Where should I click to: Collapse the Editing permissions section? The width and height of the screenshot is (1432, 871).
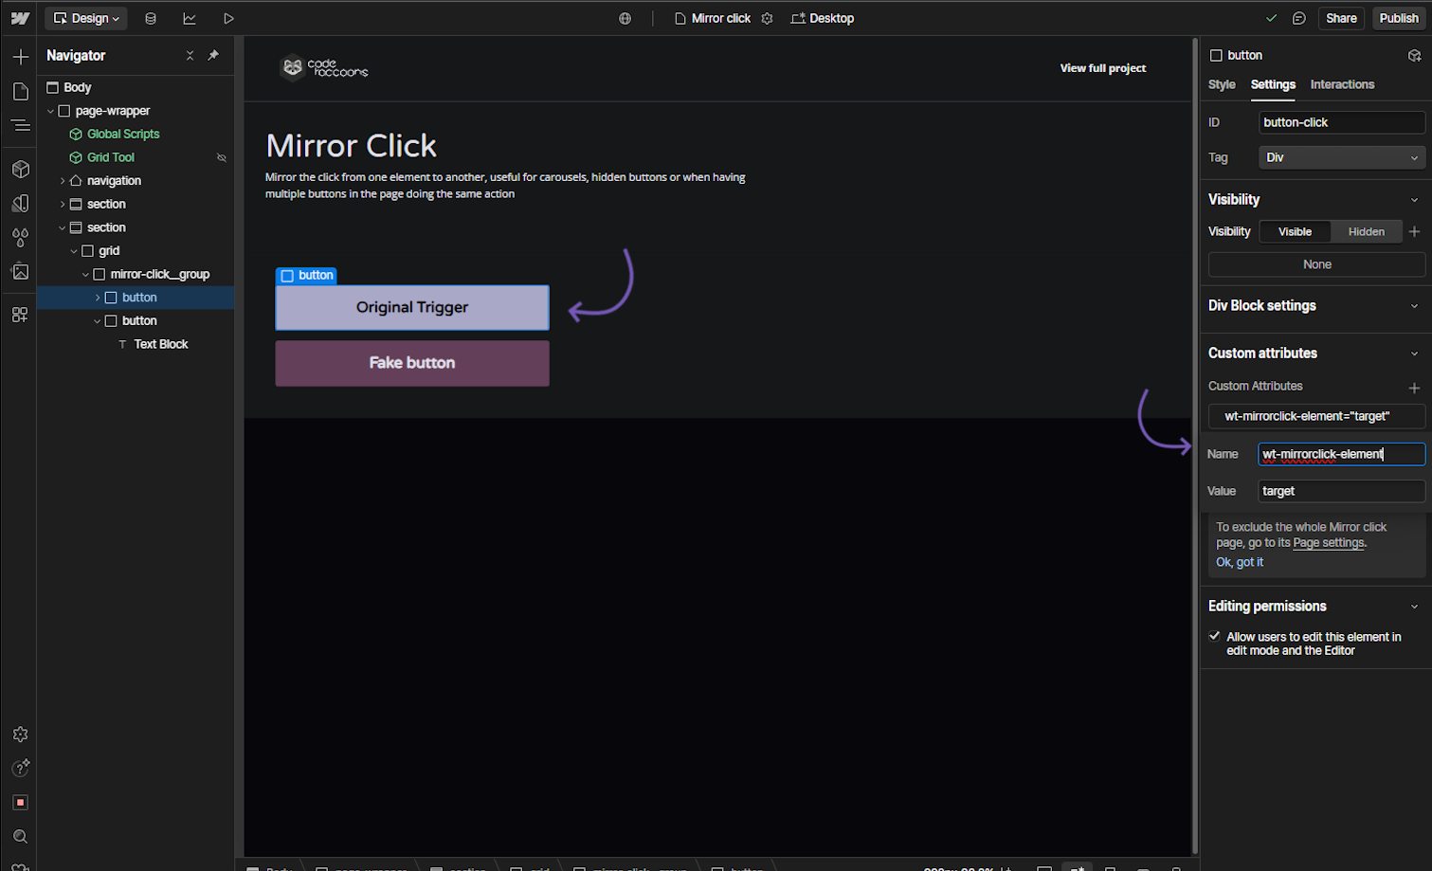click(x=1414, y=607)
